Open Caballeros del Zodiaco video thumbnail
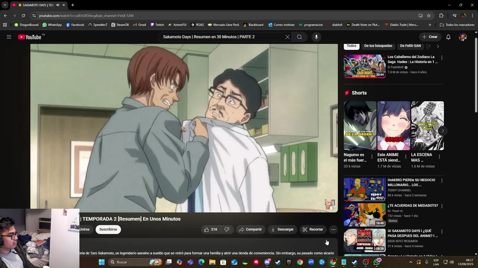The height and width of the screenshot is (268, 478). [x=364, y=66]
